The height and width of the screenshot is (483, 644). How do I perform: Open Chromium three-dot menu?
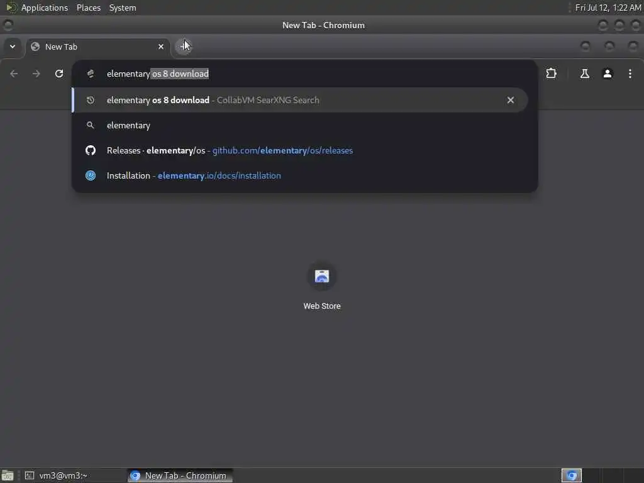630,74
